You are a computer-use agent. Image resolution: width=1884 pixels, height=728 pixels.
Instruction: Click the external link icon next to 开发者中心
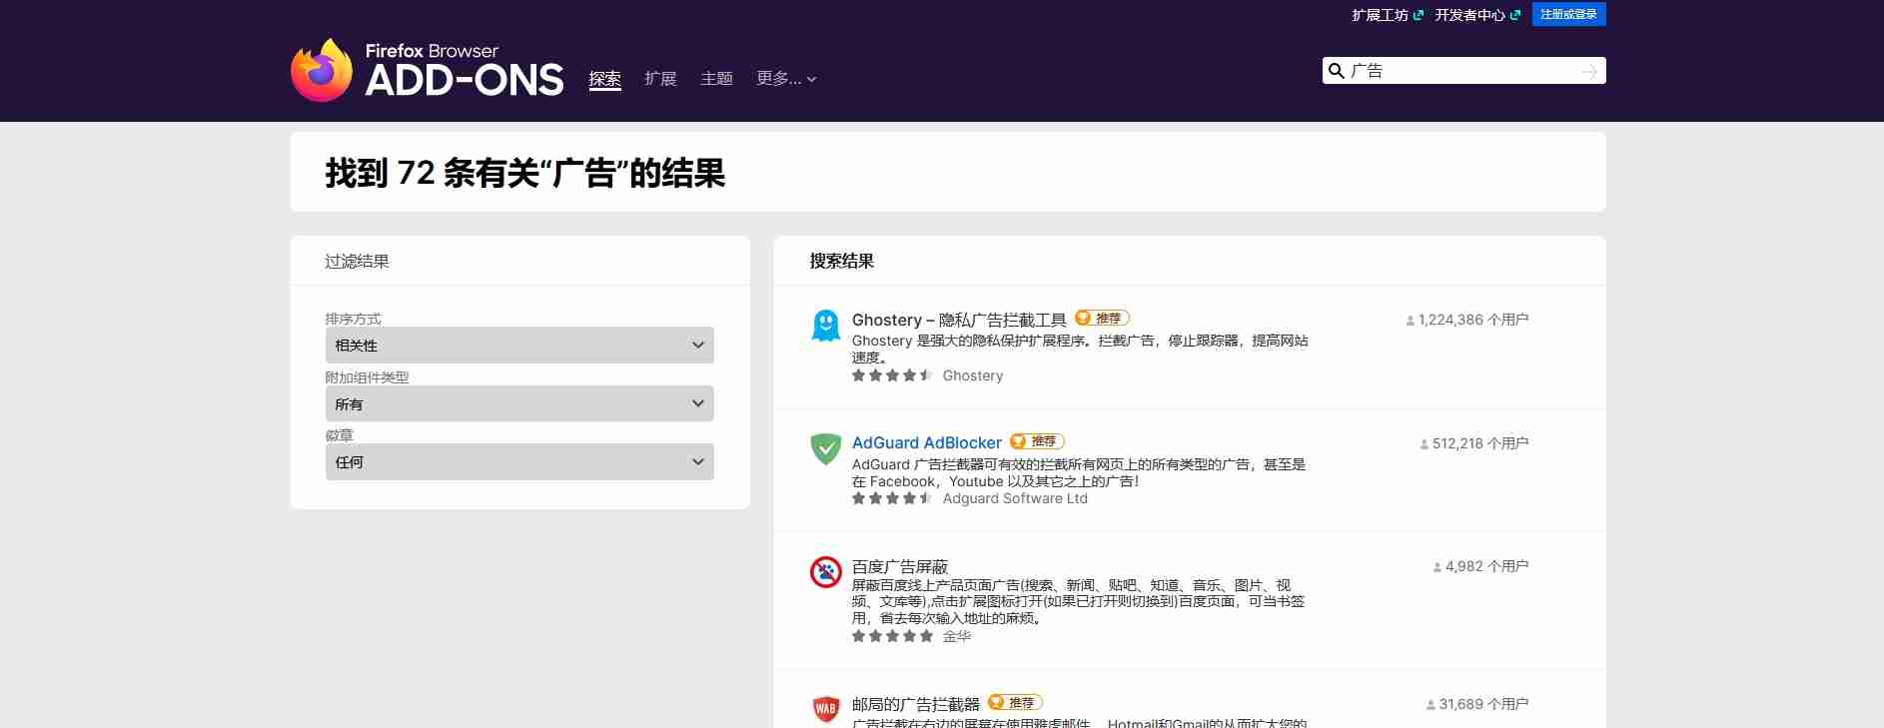coord(1514,15)
